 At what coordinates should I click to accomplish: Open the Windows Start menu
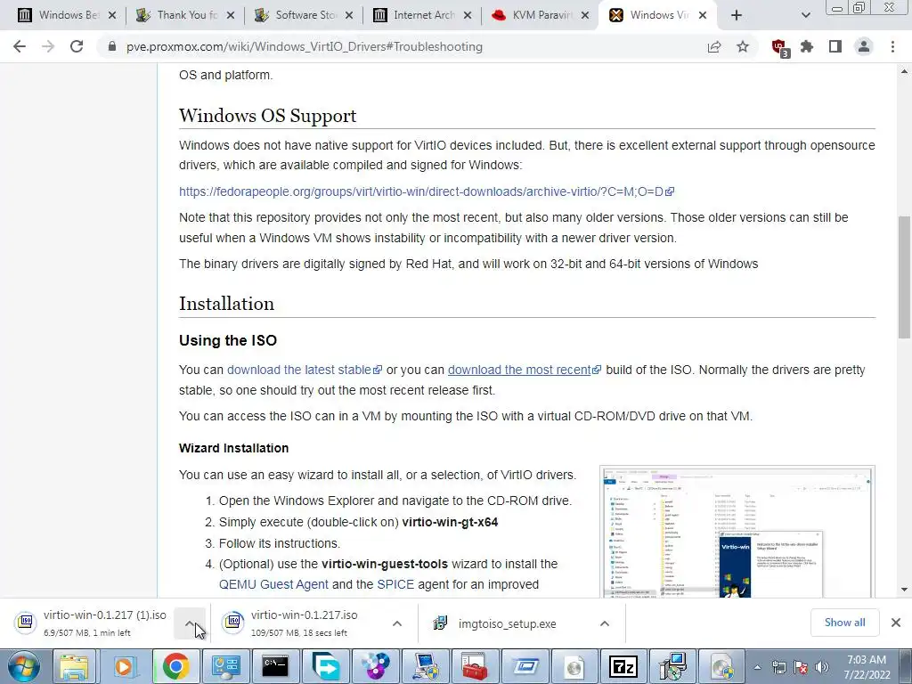pos(23,666)
